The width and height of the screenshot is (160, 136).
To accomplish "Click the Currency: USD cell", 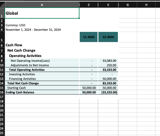I will click(16, 25).
